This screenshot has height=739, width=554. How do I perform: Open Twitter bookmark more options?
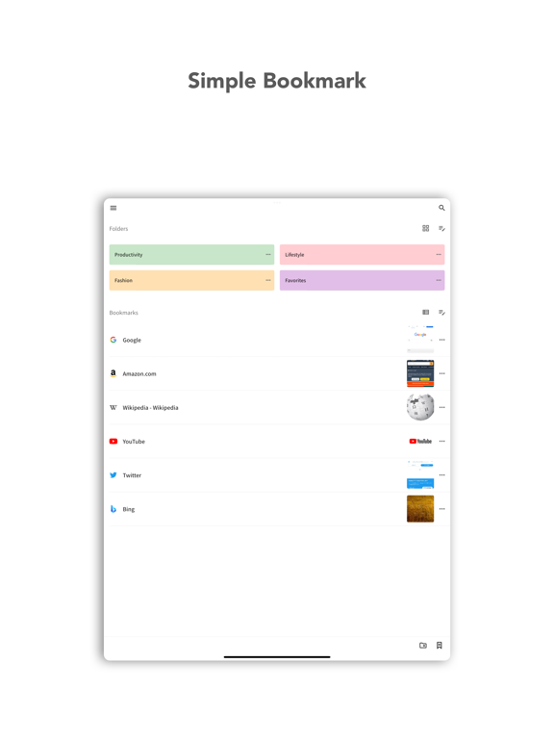(441, 475)
